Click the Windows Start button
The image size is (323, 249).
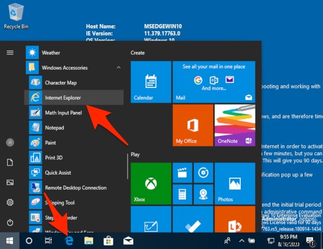[x=9, y=241]
